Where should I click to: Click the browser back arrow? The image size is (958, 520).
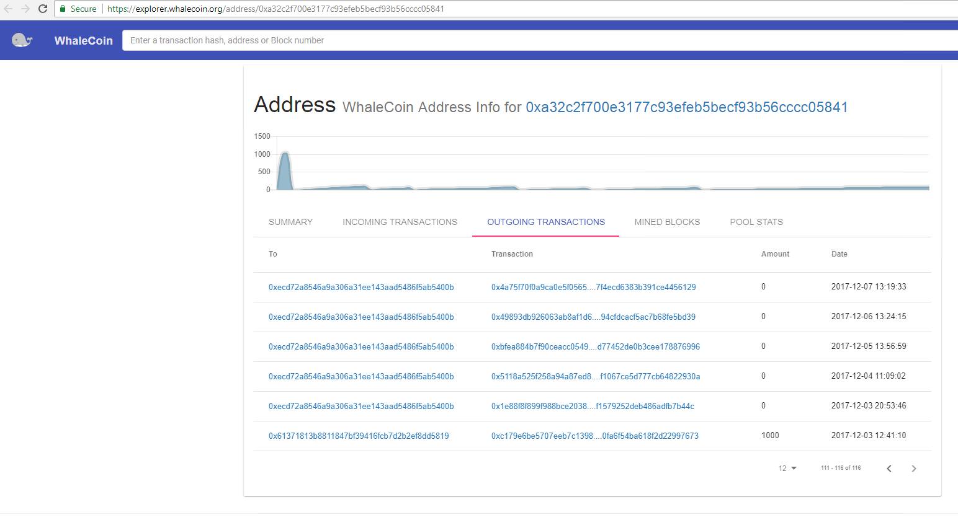coord(9,9)
